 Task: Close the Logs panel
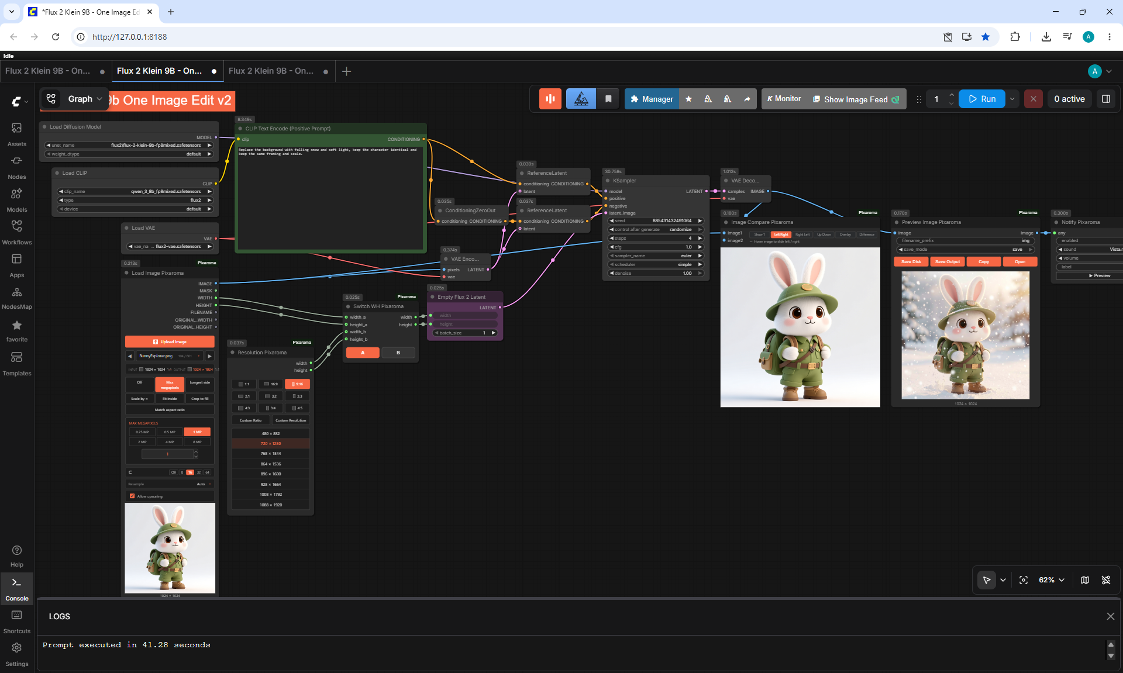click(1111, 616)
